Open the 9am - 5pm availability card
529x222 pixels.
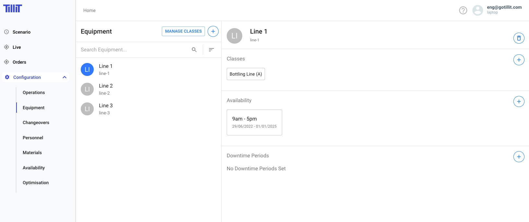[x=254, y=122]
